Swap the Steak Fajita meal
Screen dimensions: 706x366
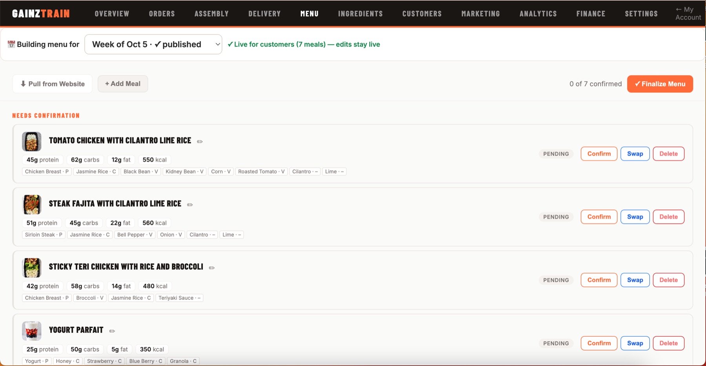[635, 217]
